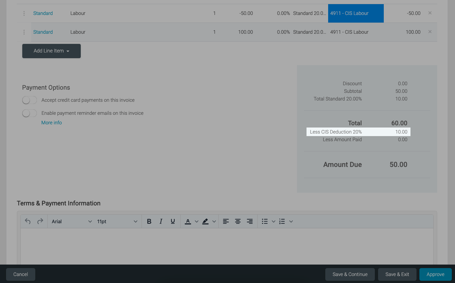The width and height of the screenshot is (455, 283).
Task: Edit discount 0.00% in -50.00 row
Action: [x=283, y=13]
